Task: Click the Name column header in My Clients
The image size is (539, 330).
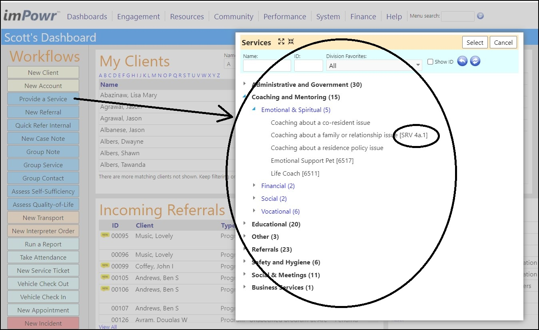Action: click(x=109, y=84)
